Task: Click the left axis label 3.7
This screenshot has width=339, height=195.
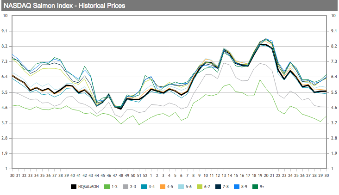Action: [x=4, y=123]
